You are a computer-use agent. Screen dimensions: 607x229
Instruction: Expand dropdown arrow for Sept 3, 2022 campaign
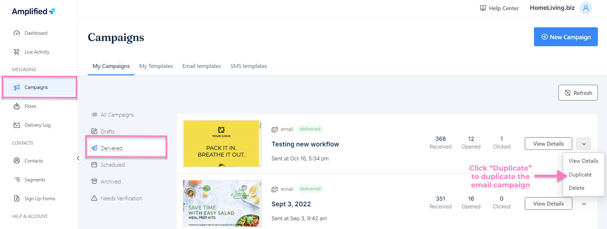pyautogui.click(x=583, y=204)
